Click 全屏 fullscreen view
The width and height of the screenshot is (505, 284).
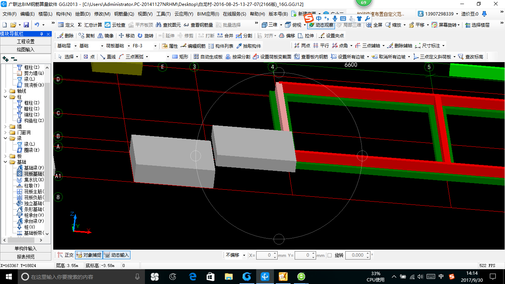click(374, 25)
